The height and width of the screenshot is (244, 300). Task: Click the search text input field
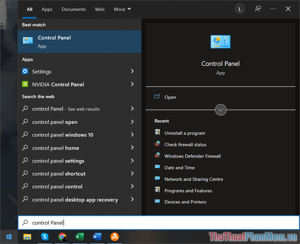(159, 223)
